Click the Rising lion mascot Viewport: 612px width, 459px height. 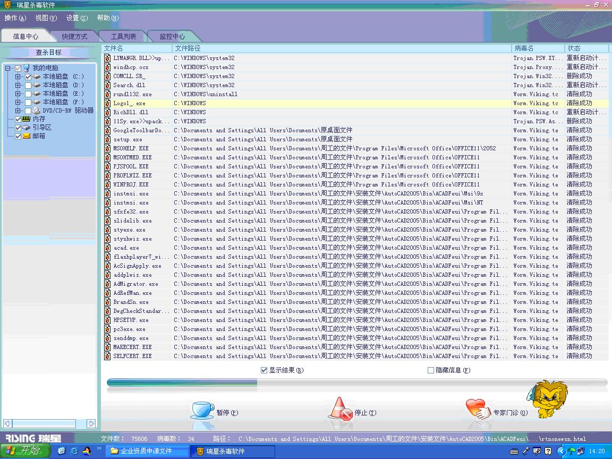point(548,398)
